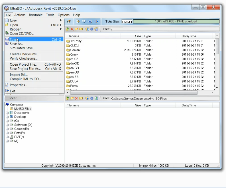Click Import IML... menu entry
Viewport: 226px width, 188px height.
pos(34,75)
